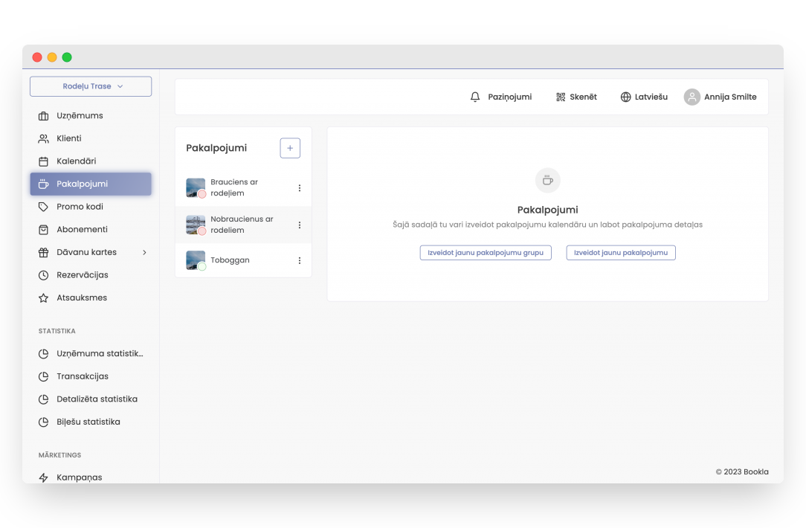Go to Kalendāri in the sidebar
The height and width of the screenshot is (528, 806).
[76, 161]
